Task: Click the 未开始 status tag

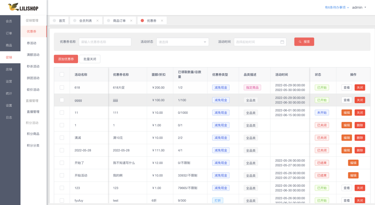Action: pyautogui.click(x=322, y=113)
